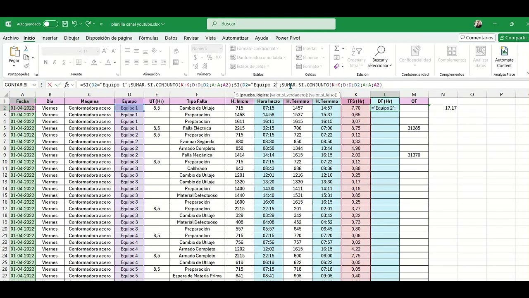Click the TFS (Hr) header cell
529x298 pixels.
pyautogui.click(x=356, y=101)
